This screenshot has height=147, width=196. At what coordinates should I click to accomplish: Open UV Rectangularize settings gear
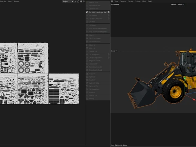coord(109,58)
